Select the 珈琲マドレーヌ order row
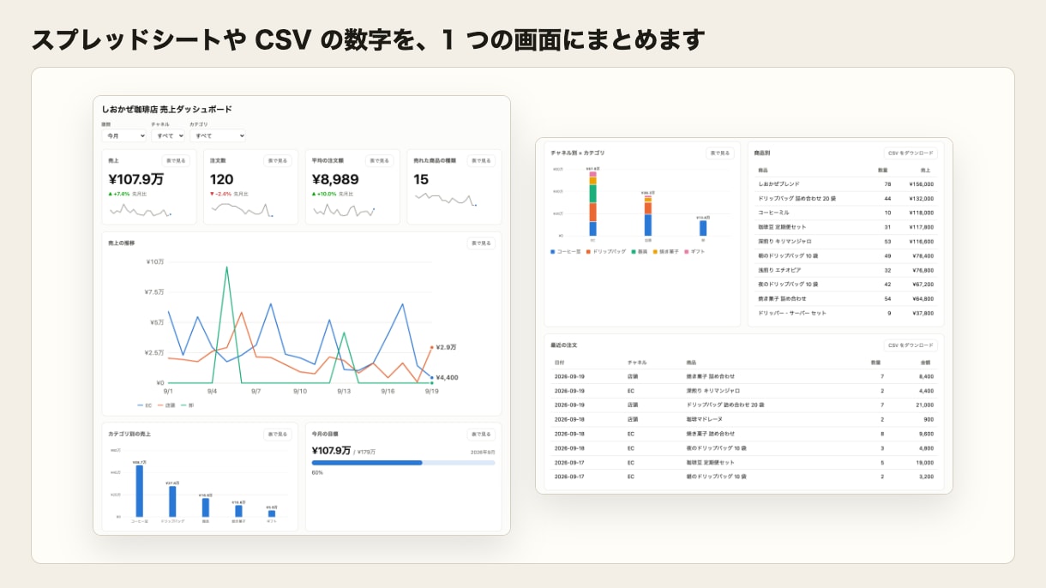The height and width of the screenshot is (588, 1046). click(x=744, y=419)
